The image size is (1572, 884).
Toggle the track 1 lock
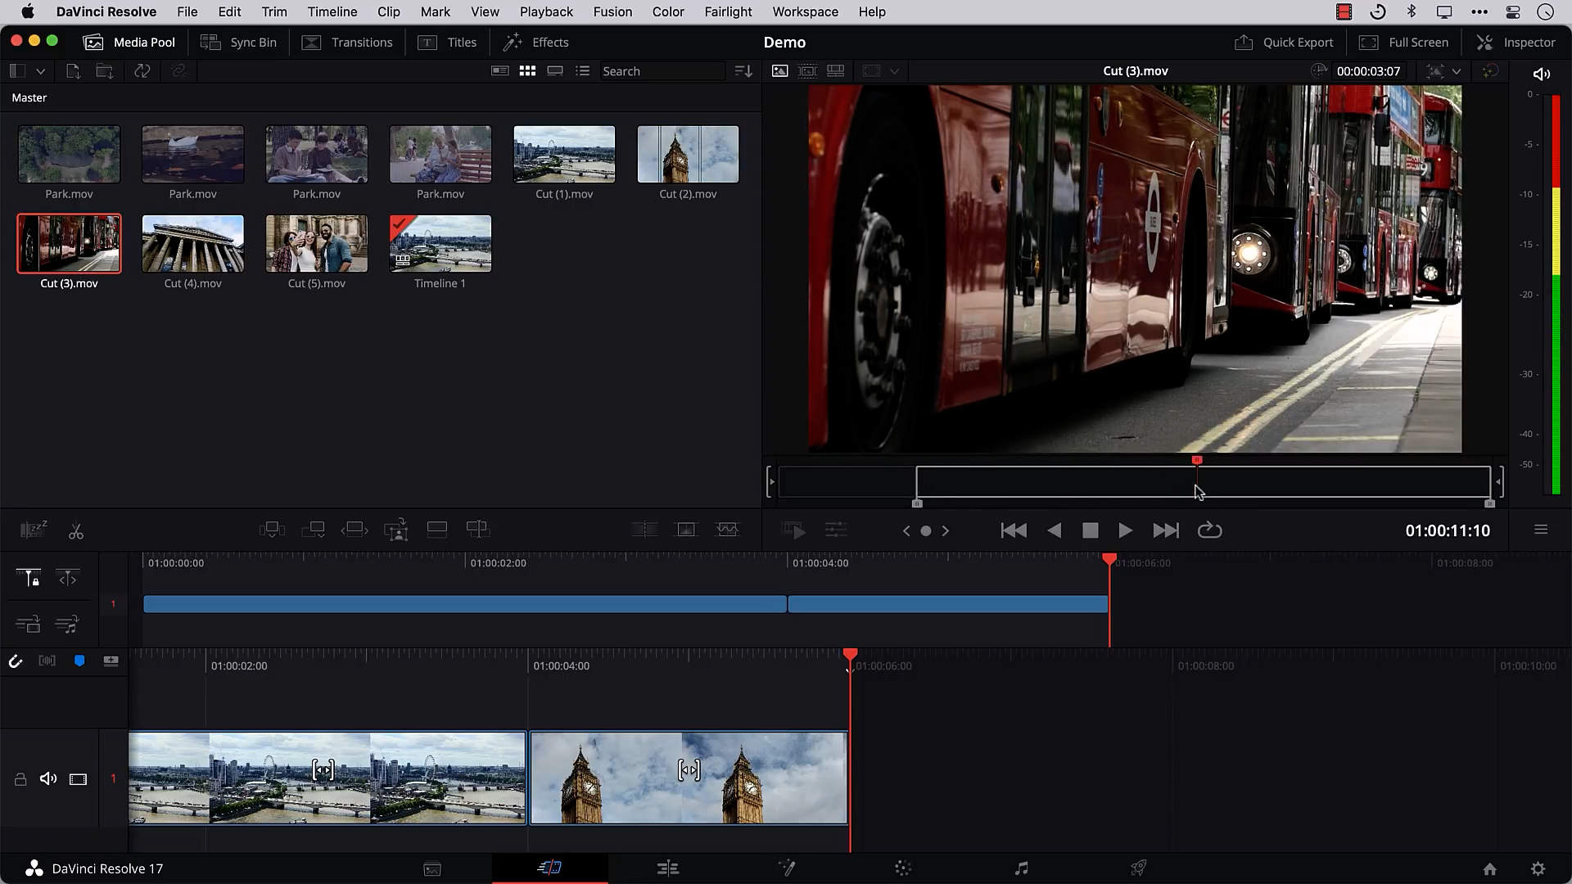[20, 779]
